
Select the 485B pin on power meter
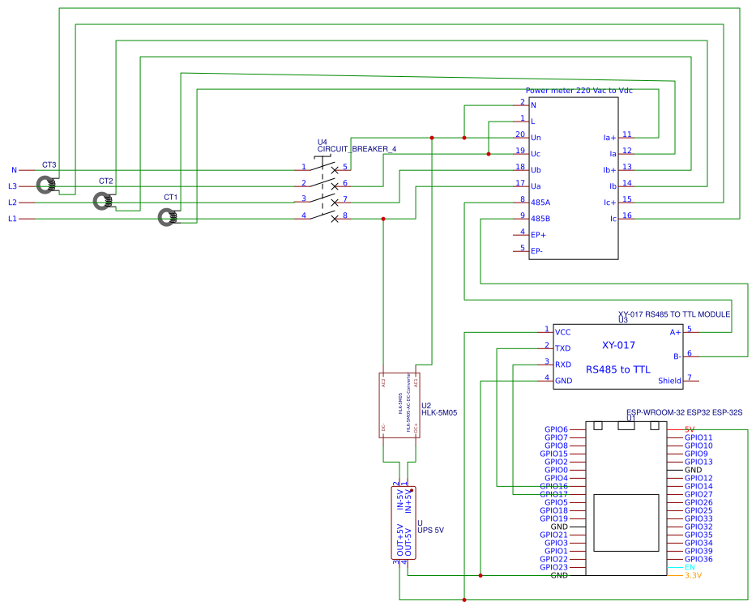540,219
